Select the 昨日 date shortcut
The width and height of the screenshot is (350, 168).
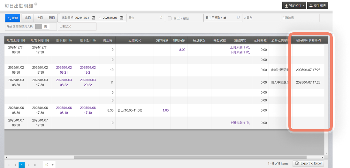[28, 18]
